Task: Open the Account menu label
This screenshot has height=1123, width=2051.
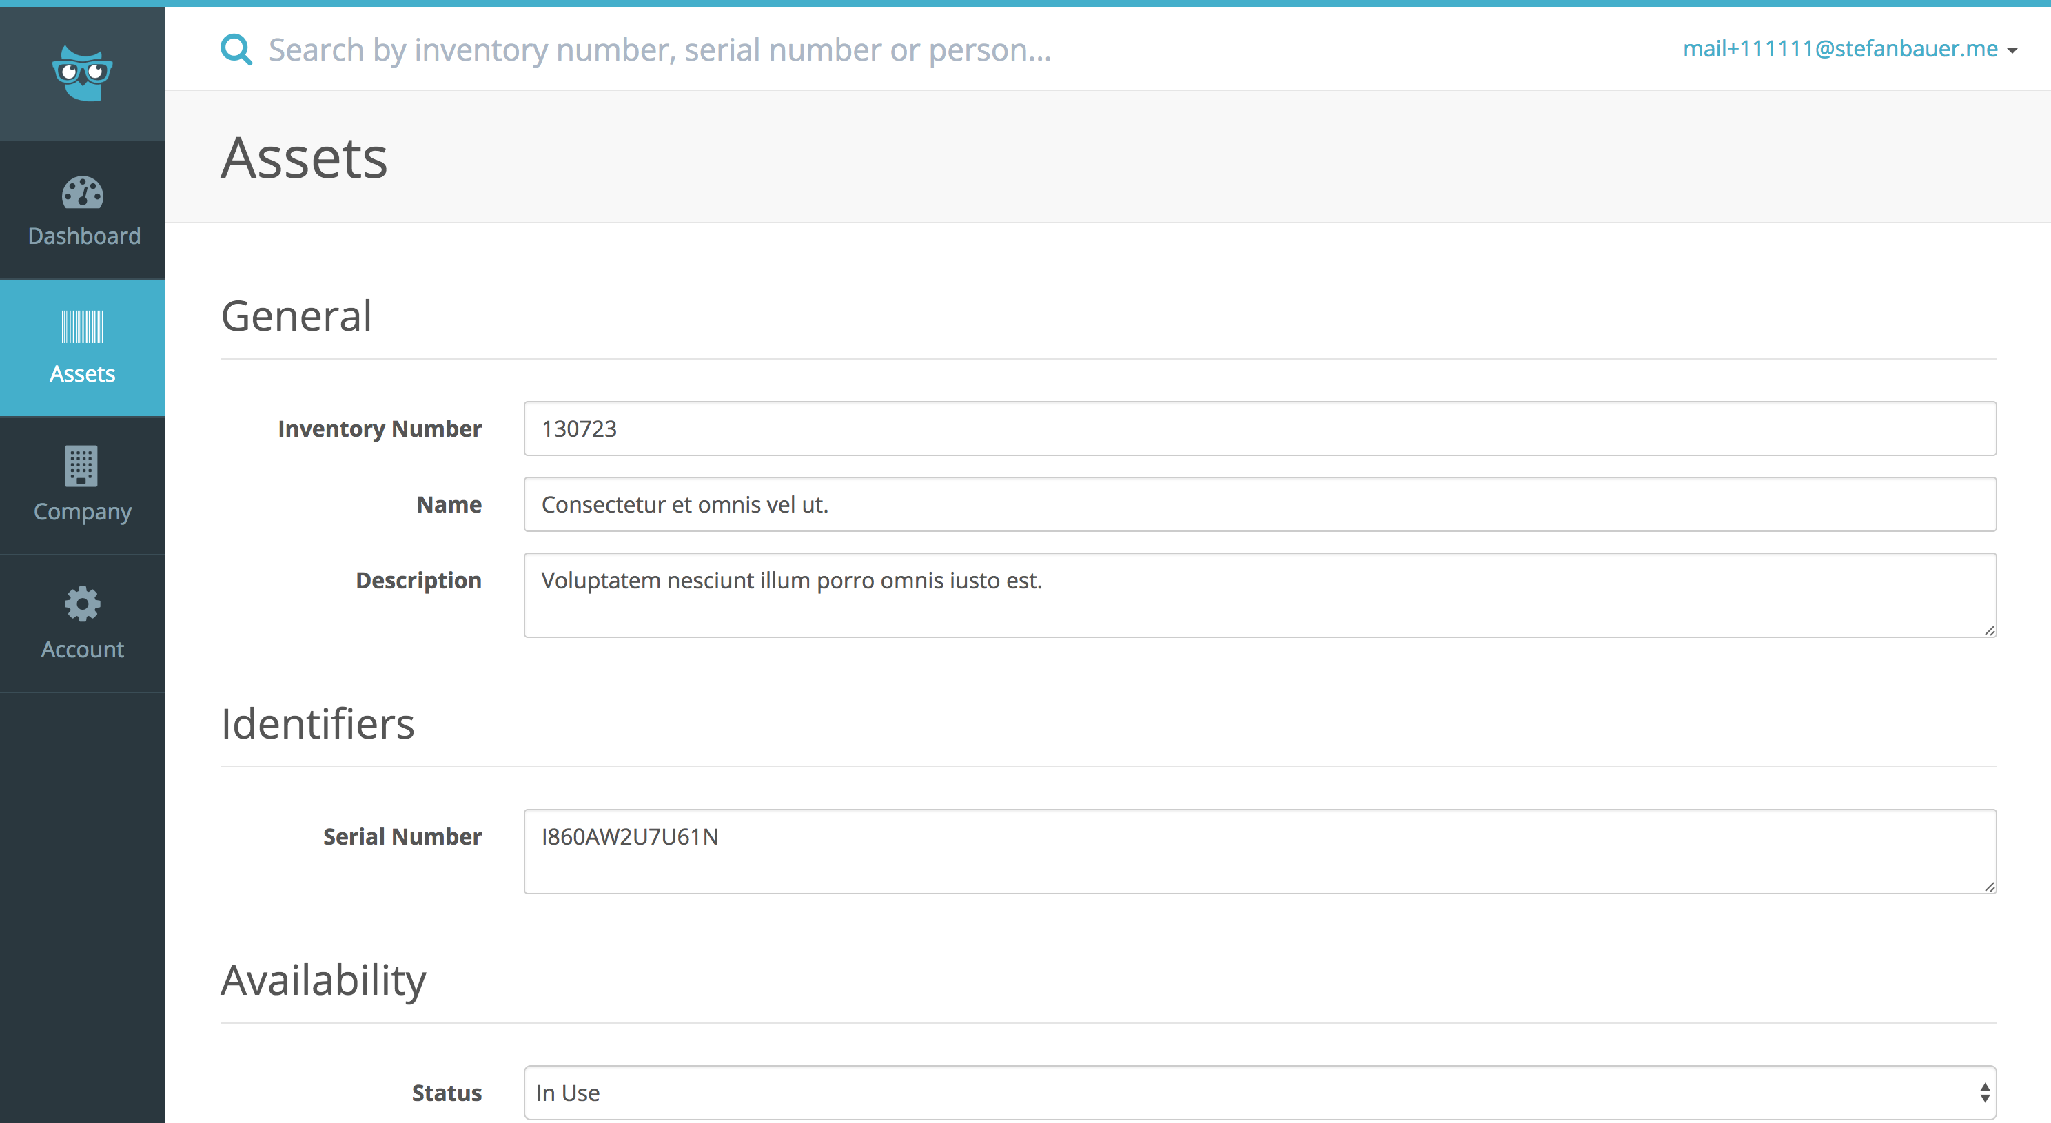Action: pos(83,650)
